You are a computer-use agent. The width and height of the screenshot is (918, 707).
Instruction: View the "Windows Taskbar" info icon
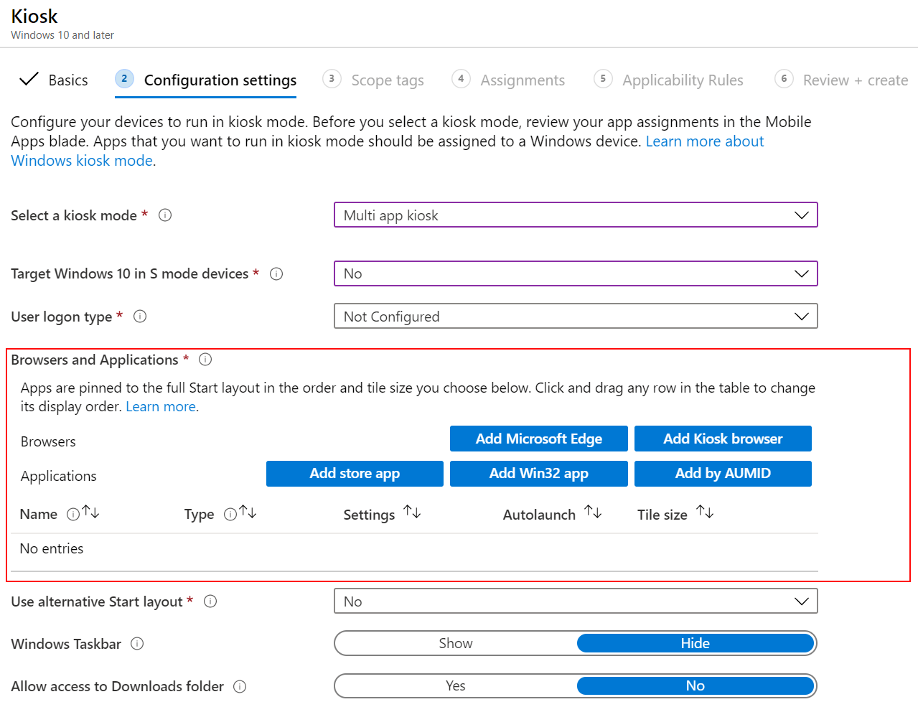(136, 643)
